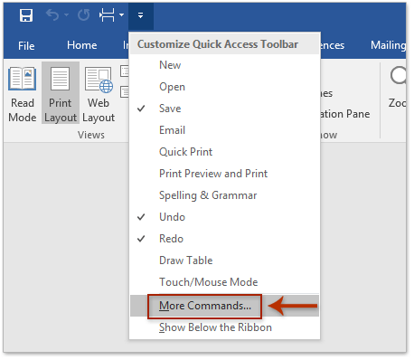Click the Undo arrow icon in title bar

click(x=52, y=14)
